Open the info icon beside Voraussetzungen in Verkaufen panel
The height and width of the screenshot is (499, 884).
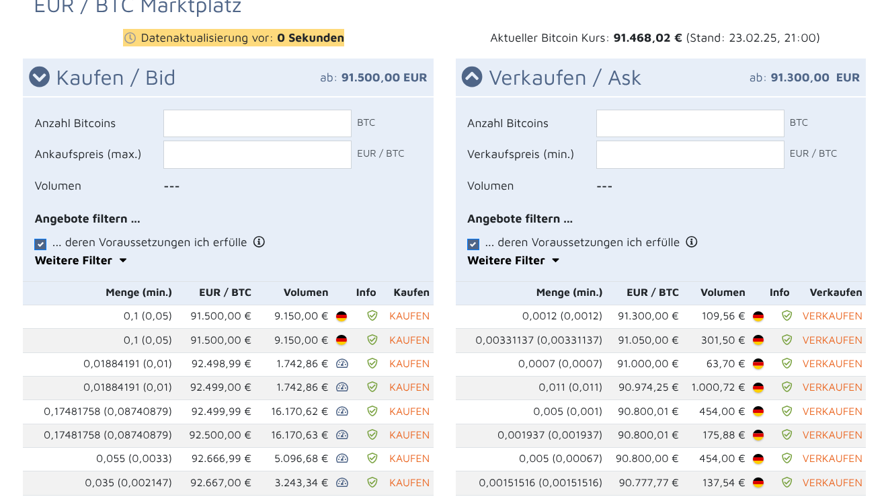pyautogui.click(x=692, y=242)
